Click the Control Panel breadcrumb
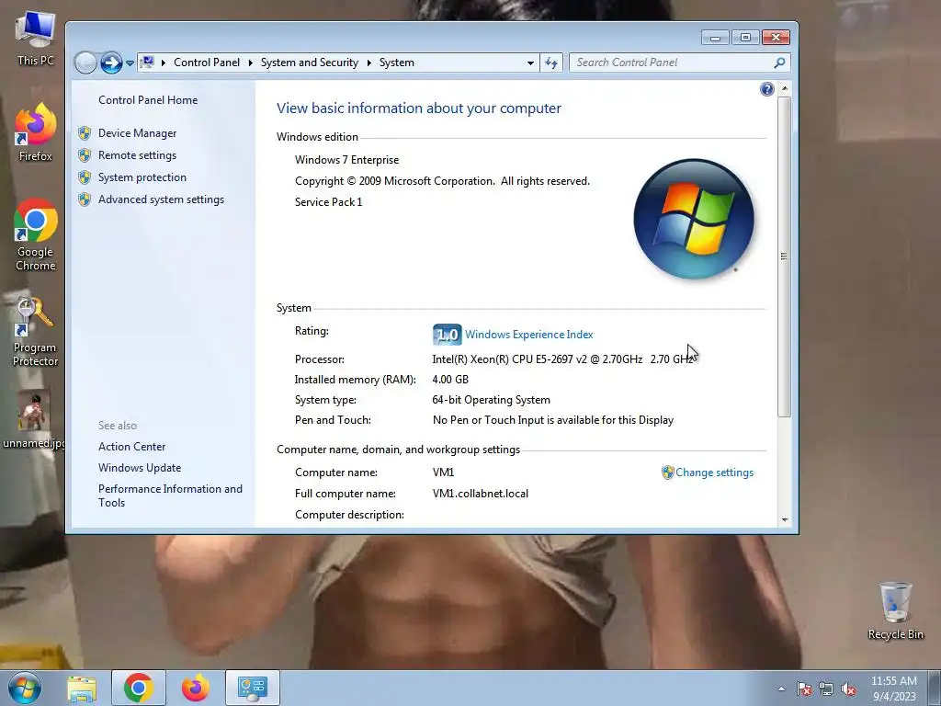 pyautogui.click(x=207, y=63)
